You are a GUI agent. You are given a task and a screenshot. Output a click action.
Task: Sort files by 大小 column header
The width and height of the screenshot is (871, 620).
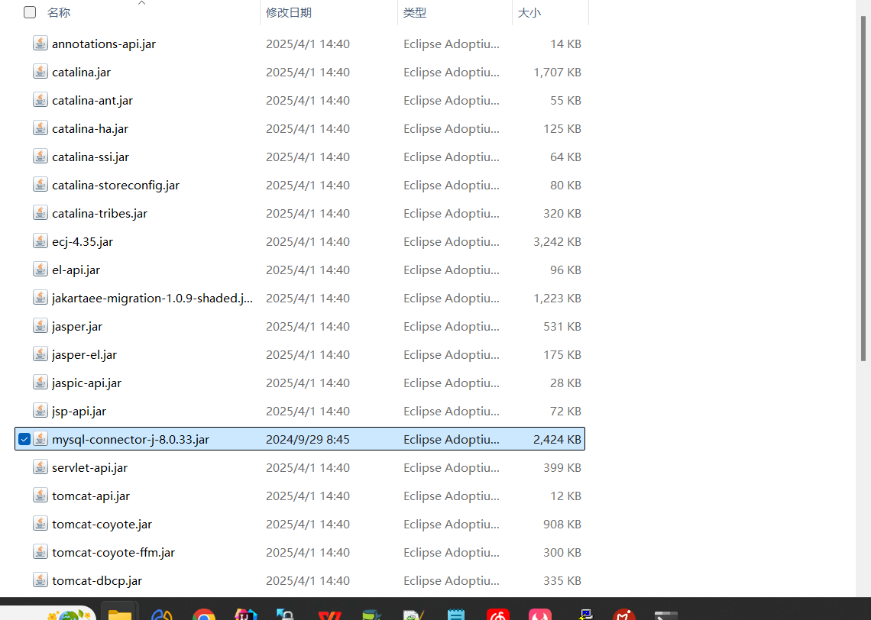529,13
